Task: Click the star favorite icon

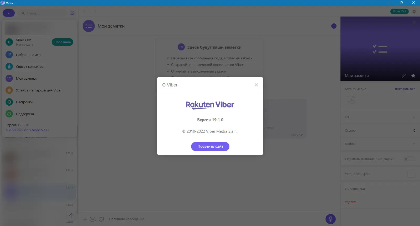Action: click(413, 76)
